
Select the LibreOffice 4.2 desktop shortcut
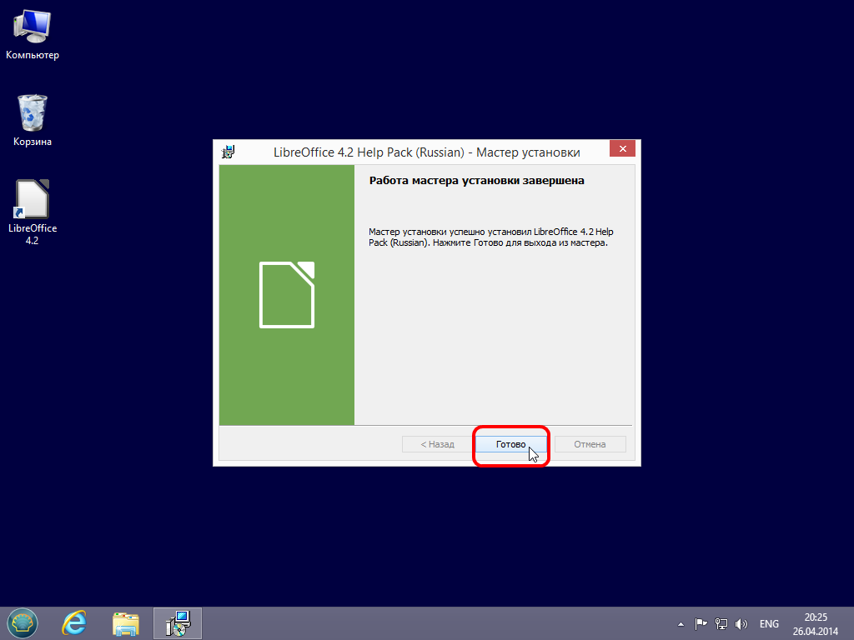point(33,212)
